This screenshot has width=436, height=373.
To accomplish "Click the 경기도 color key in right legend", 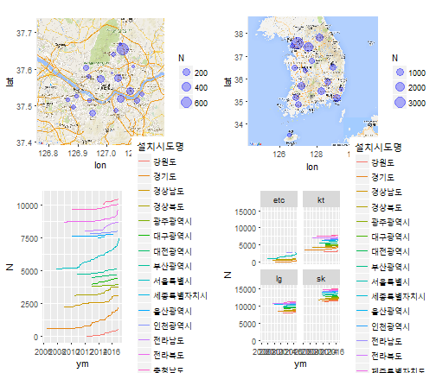I will pos(362,177).
